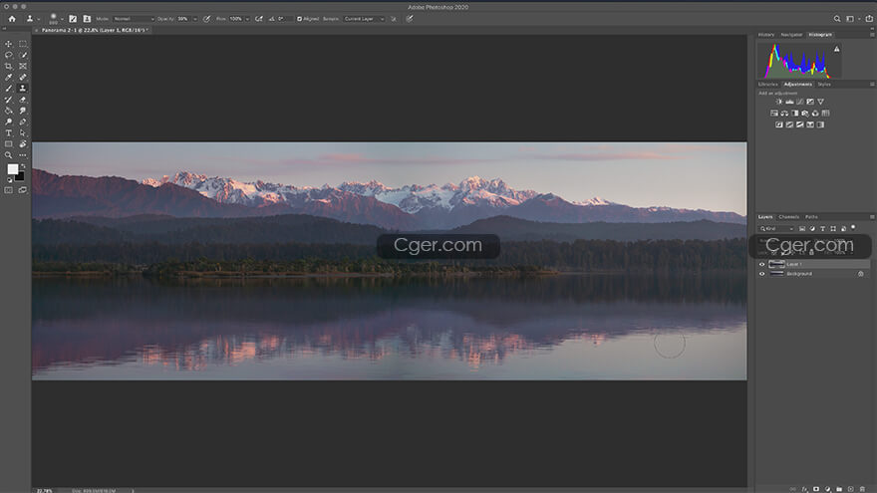Open the Layers panel menu
Viewport: 877px width, 493px height.
point(872,217)
